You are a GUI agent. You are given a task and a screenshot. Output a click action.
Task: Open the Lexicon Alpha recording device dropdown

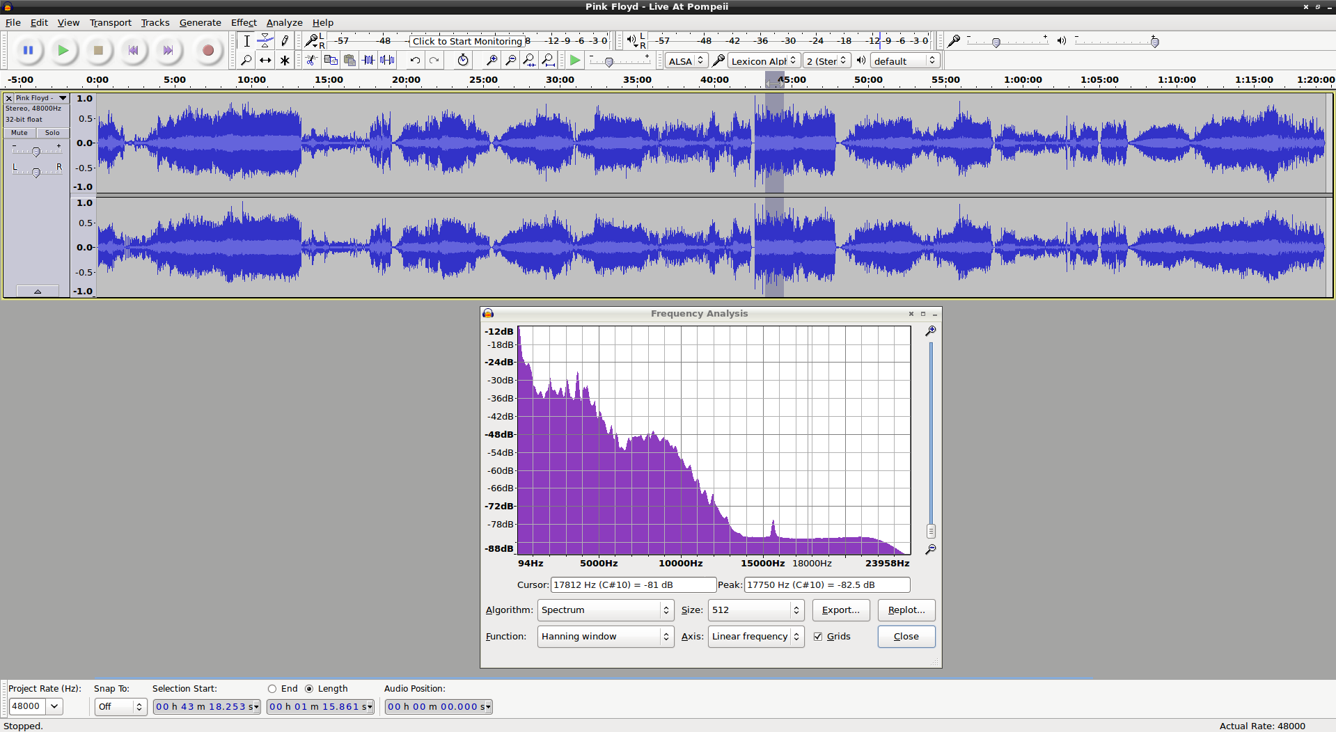[764, 61]
